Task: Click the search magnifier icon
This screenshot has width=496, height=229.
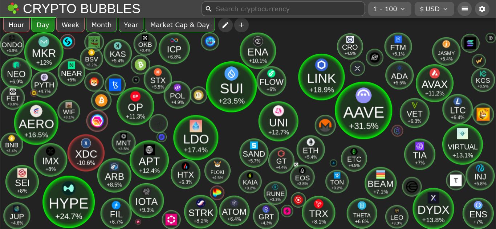Action: point(208,9)
